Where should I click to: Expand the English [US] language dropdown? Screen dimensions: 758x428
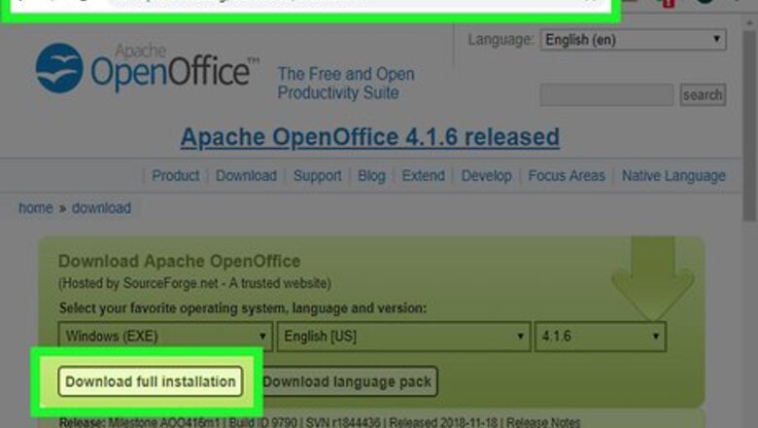tap(403, 337)
